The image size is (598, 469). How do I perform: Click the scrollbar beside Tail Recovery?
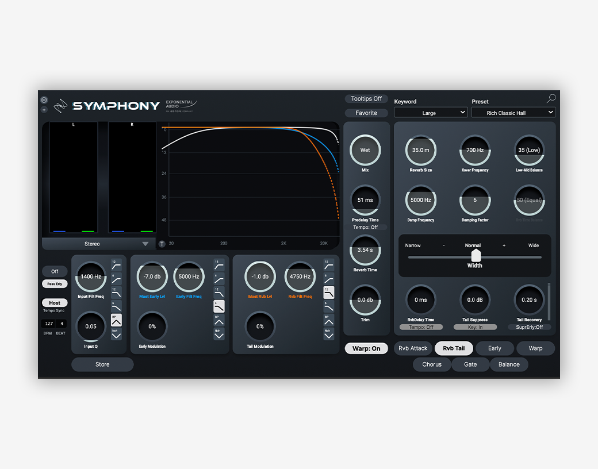click(x=549, y=302)
